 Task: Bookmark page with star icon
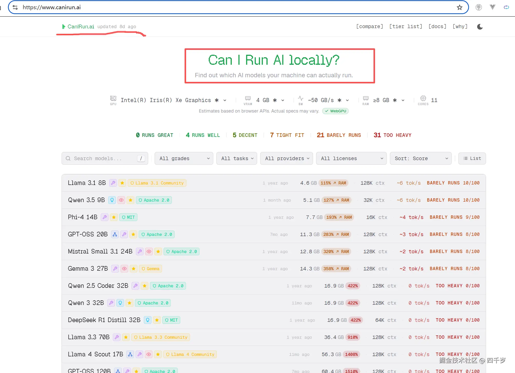(x=459, y=7)
